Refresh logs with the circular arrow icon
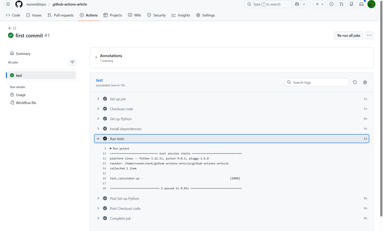383x231 pixels. pyautogui.click(x=354, y=82)
